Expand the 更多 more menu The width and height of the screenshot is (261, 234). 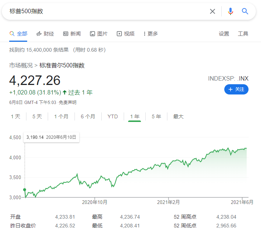[x=151, y=34]
